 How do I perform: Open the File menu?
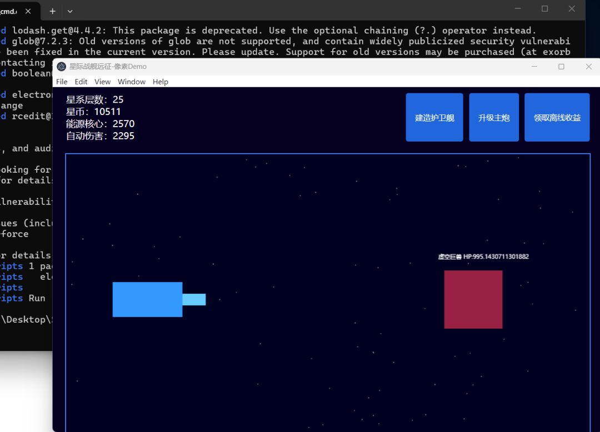pos(62,82)
